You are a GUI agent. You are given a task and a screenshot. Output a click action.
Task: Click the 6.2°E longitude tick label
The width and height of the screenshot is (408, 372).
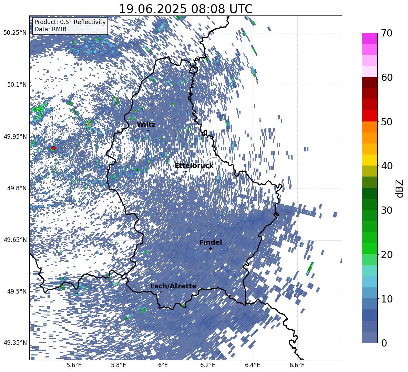(x=208, y=365)
